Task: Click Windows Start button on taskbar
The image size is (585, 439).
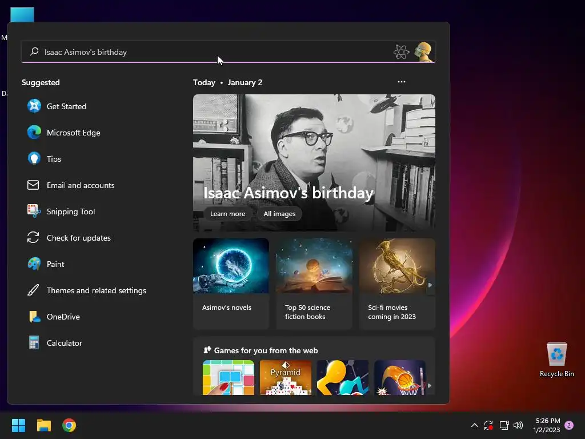Action: [x=18, y=425]
